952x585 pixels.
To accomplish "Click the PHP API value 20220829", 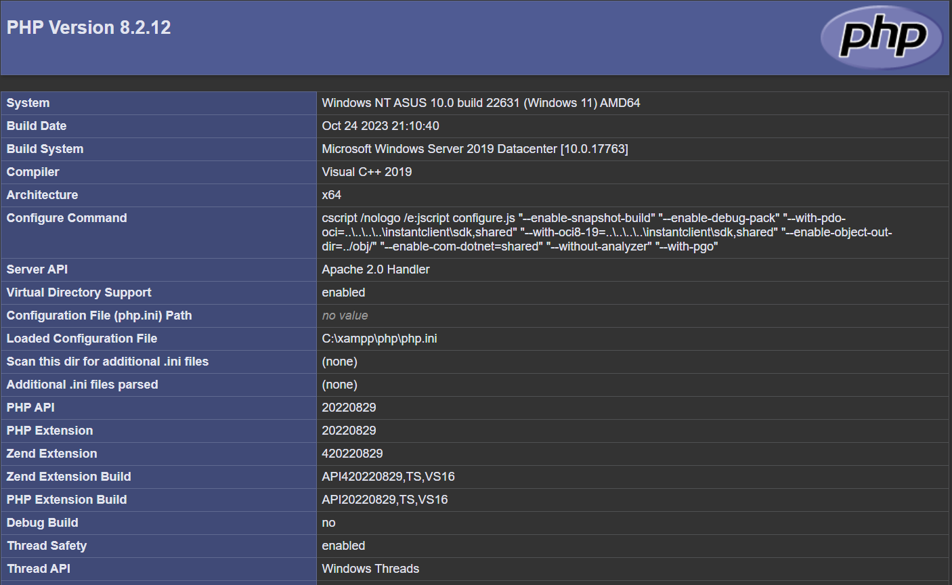I will pos(349,408).
